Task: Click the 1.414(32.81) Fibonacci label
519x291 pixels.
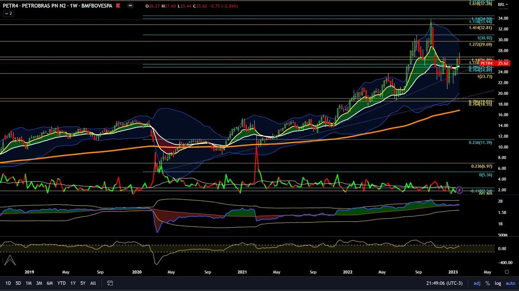Action: (x=481, y=28)
